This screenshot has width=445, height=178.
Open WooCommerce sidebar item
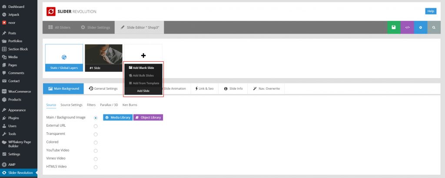18,91
